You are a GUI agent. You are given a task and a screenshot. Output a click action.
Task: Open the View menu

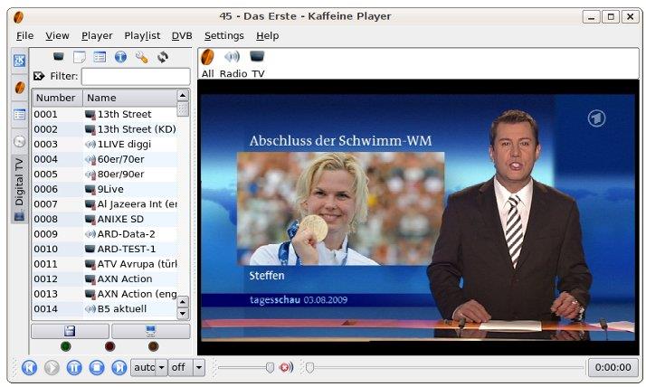click(x=57, y=36)
